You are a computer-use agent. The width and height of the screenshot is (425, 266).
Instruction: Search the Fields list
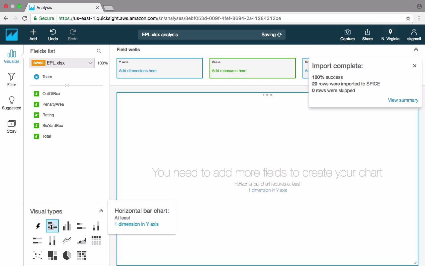click(99, 51)
